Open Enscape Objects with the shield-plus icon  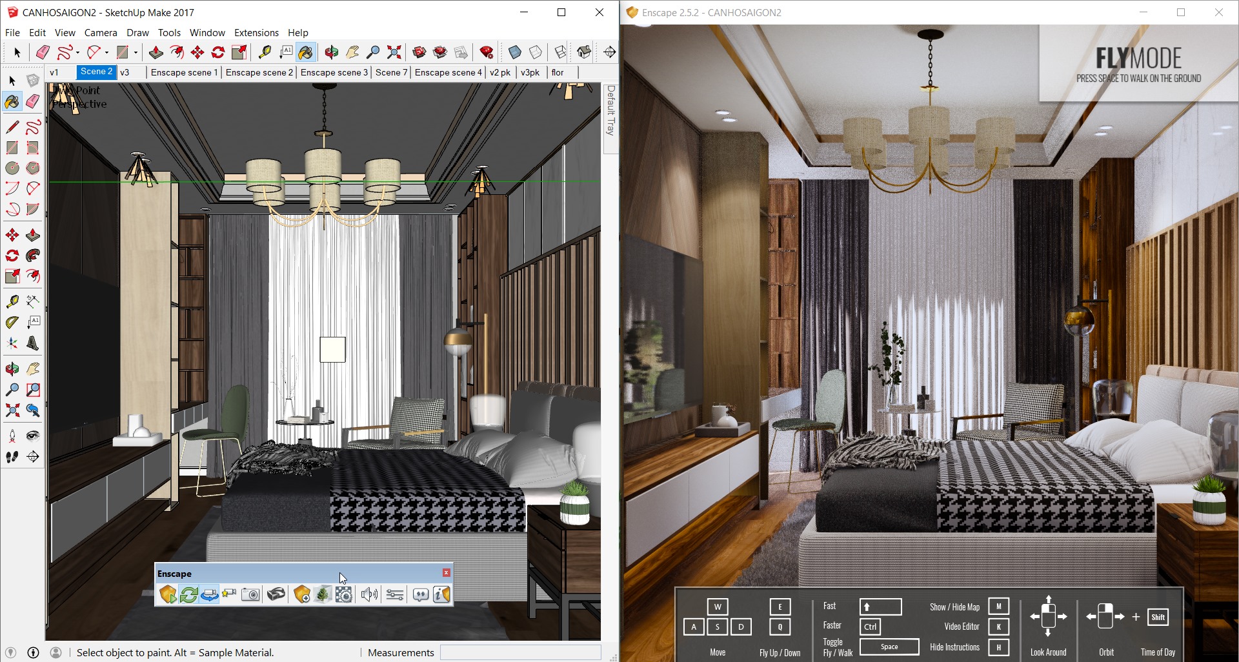click(302, 594)
